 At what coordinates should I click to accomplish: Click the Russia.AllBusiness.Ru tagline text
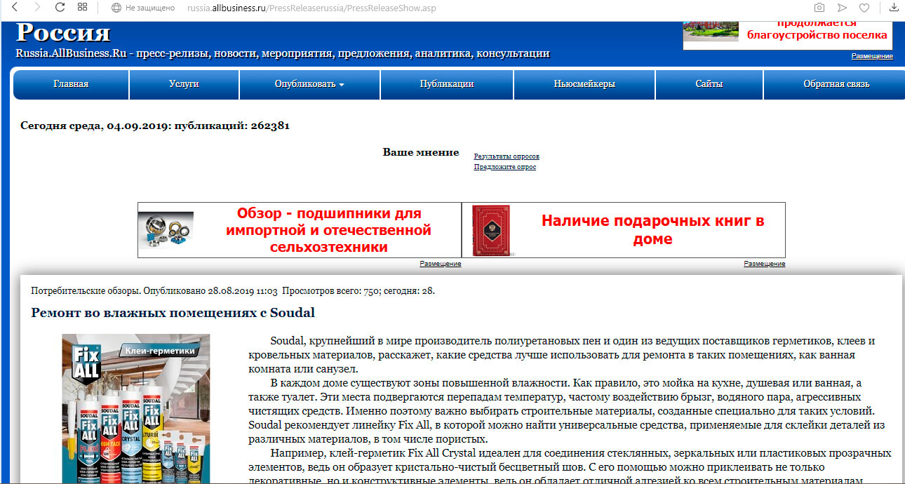[282, 53]
